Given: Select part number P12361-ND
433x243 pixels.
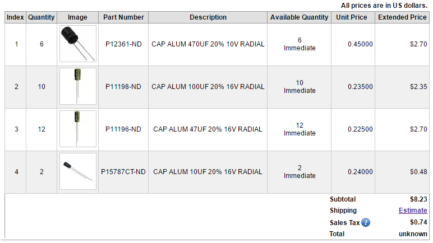Looking at the screenshot, I should tap(123, 44).
